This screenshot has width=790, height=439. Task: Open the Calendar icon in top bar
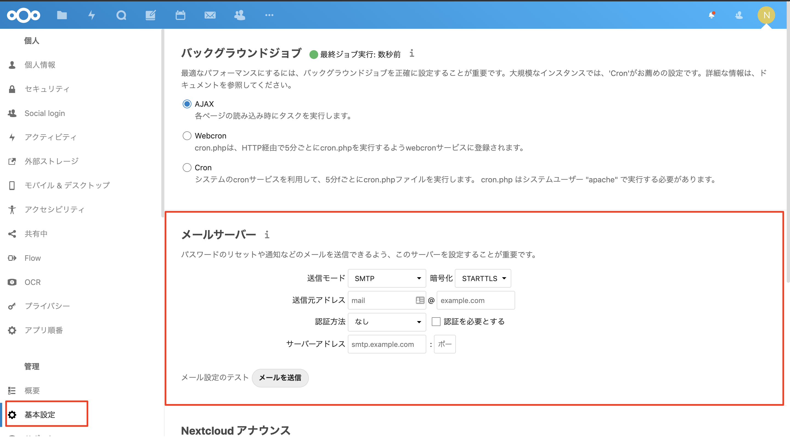click(x=180, y=15)
